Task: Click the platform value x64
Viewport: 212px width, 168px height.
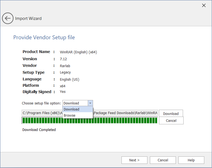Action: (63, 86)
